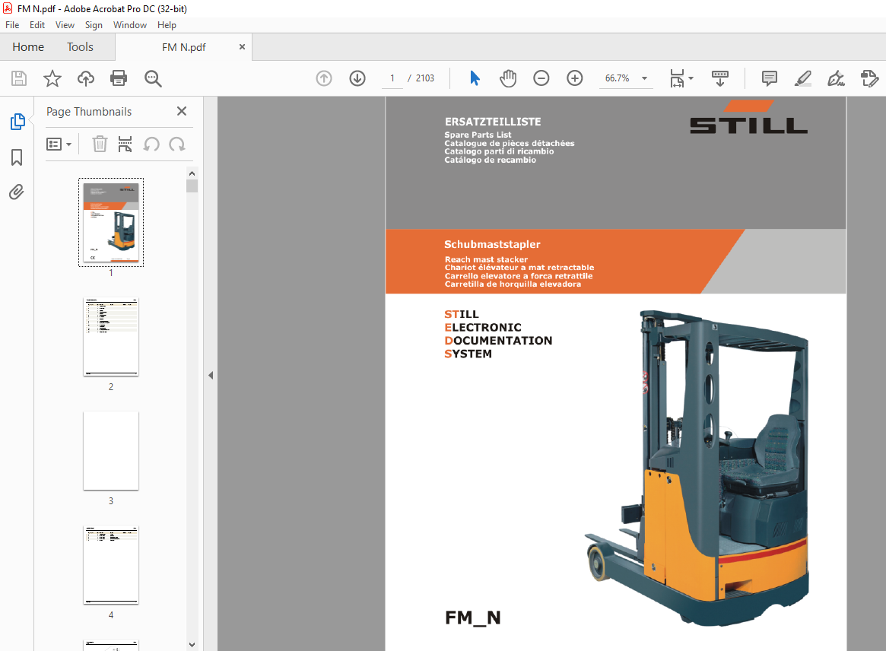The height and width of the screenshot is (651, 886).
Task: Click the scrolling mode keyboard-arrow icon
Action: click(x=720, y=78)
